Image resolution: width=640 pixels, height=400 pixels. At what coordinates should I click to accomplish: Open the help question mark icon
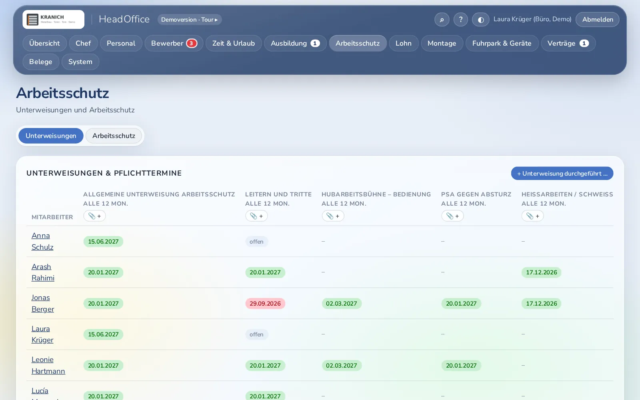point(460,19)
